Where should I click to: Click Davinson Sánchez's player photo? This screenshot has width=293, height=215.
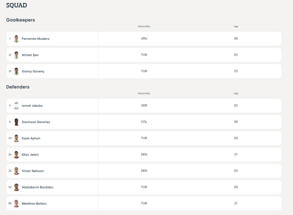[x=16, y=122]
